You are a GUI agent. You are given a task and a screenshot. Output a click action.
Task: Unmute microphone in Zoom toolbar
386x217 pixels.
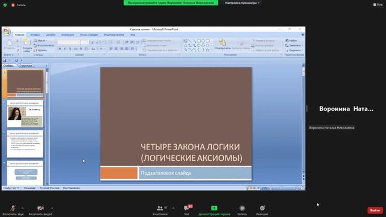pyautogui.click(x=13, y=210)
